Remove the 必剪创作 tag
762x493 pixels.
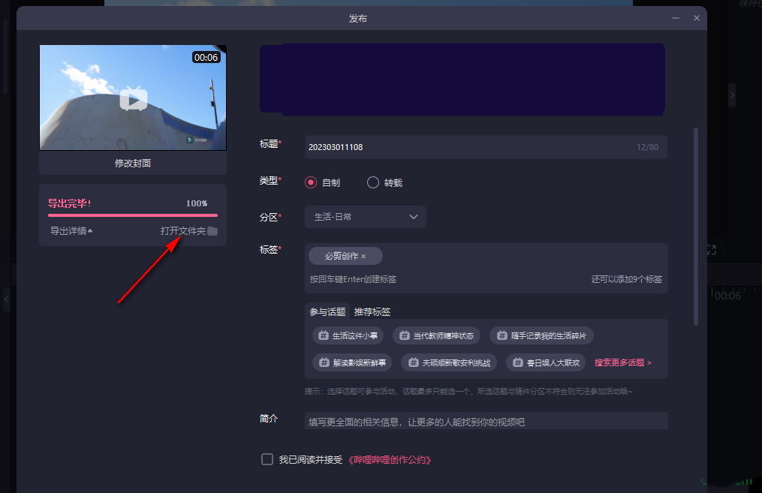click(x=363, y=257)
